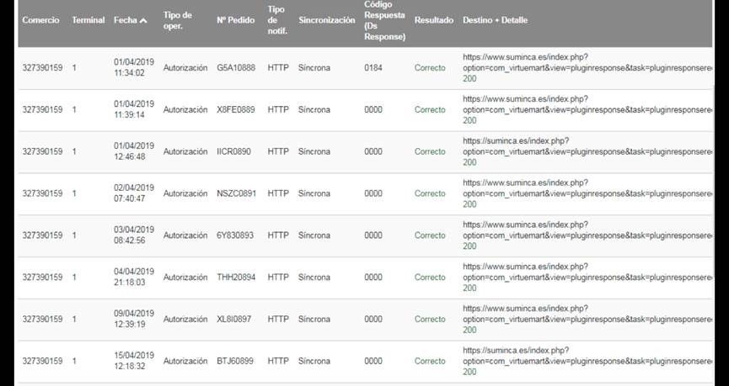Click the Comercio column header
Screen dimensions: 729x386
point(41,20)
